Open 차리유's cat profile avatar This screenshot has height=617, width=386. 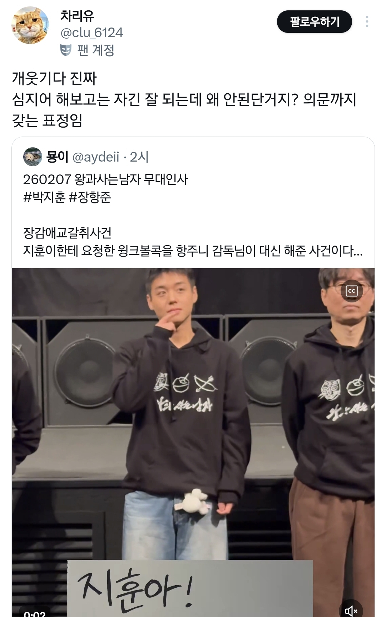click(30, 25)
